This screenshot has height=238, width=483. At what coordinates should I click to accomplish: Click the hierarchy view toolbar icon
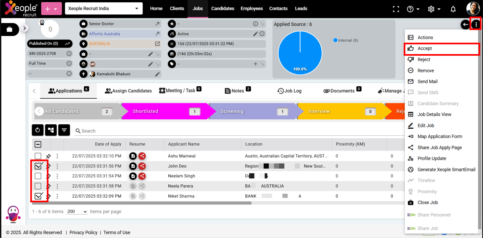(x=51, y=130)
